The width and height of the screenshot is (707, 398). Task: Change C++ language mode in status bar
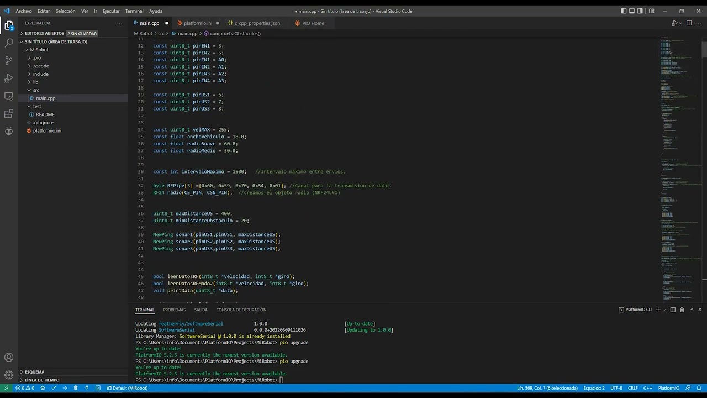coord(648,388)
